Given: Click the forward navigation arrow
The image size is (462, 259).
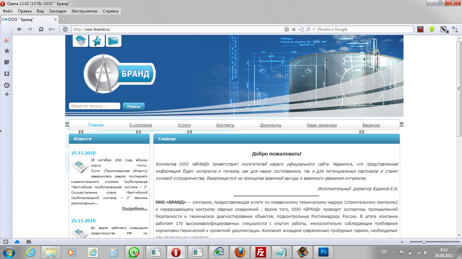Looking at the screenshot, I should pos(30,29).
